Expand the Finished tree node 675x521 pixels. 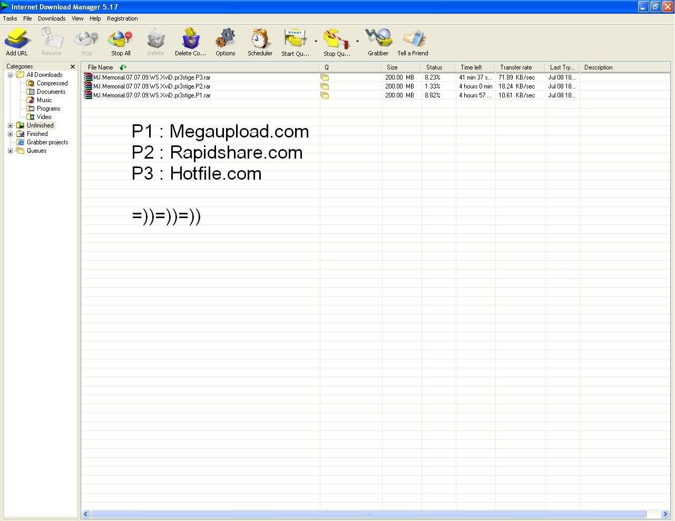10,134
